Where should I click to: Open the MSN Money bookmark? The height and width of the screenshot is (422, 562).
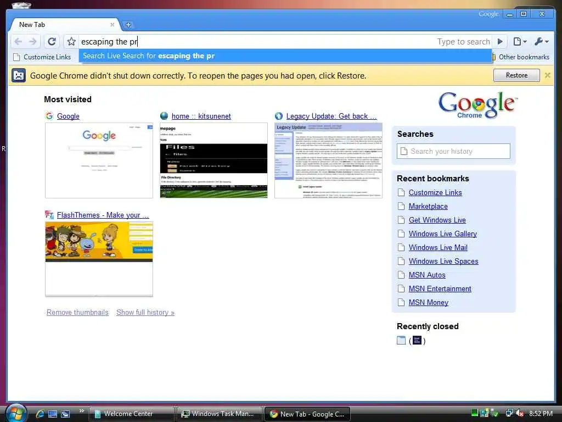428,303
